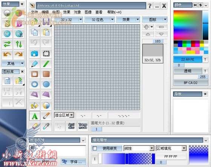
Task: Click the copy documents icon
Action: pos(35,32)
